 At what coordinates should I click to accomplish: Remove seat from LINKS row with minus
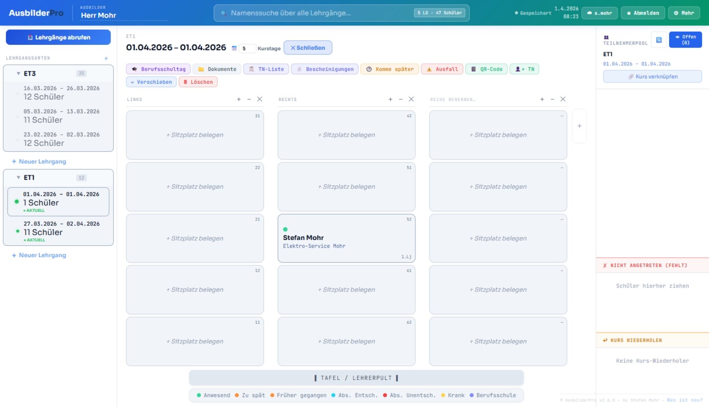[249, 99]
